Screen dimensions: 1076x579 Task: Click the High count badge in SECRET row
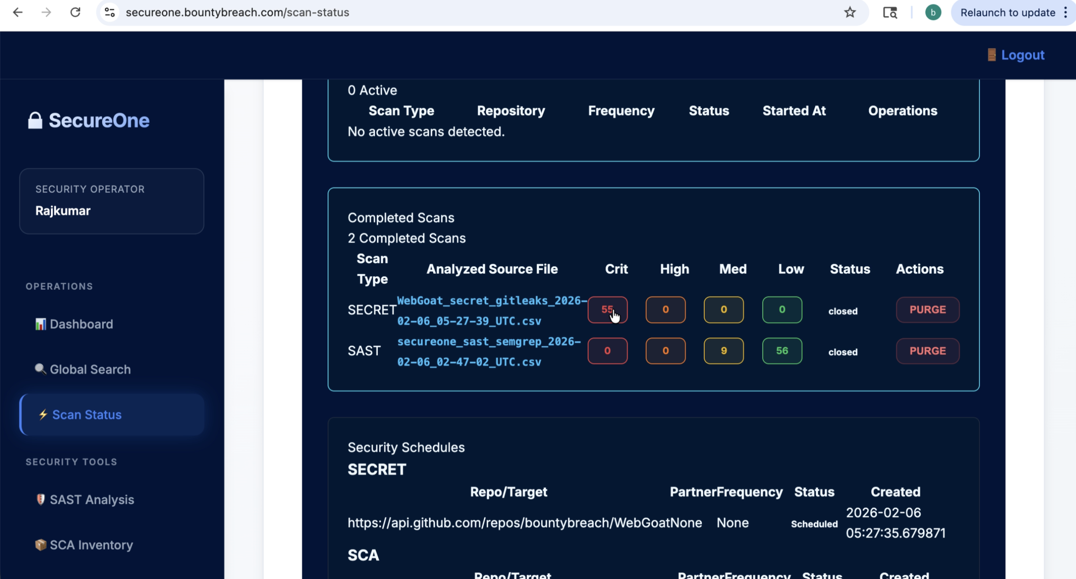tap(665, 310)
